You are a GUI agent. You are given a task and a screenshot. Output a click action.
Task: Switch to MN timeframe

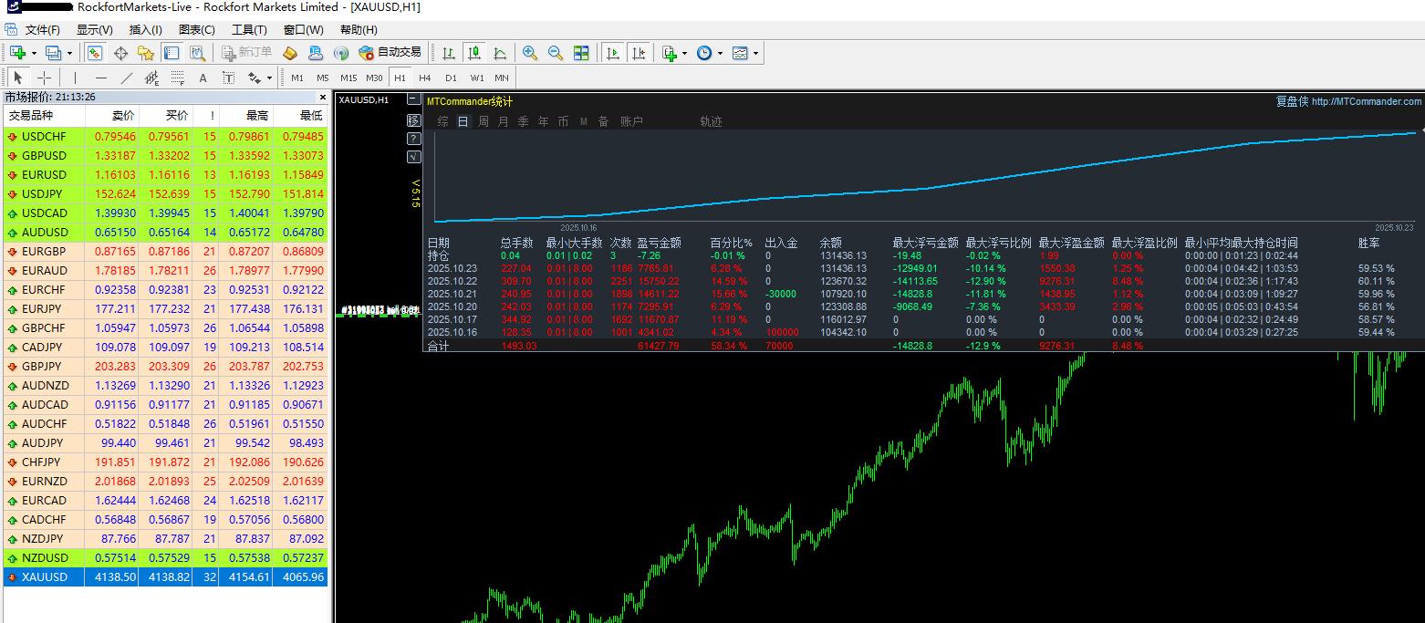pos(502,78)
